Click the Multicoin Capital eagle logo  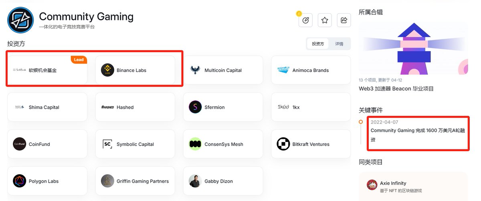click(x=195, y=70)
